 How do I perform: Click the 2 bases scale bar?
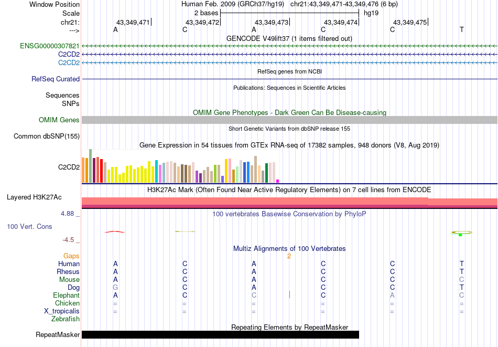[289, 13]
